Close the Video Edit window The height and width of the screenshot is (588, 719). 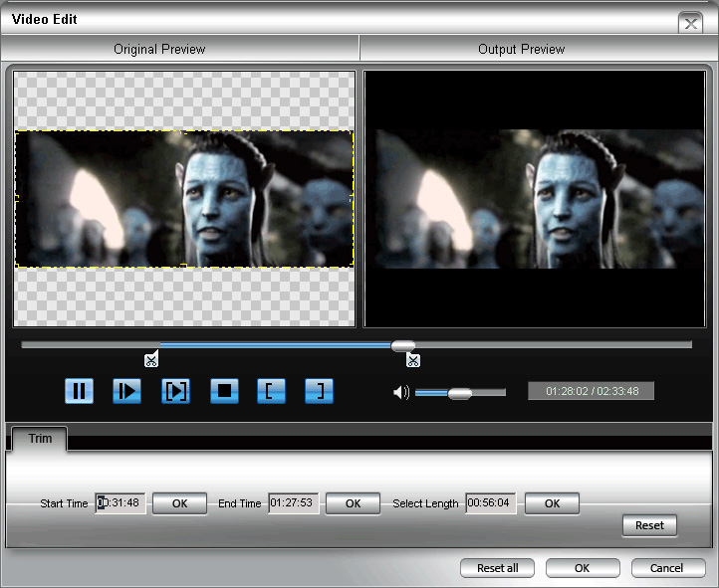(x=690, y=23)
